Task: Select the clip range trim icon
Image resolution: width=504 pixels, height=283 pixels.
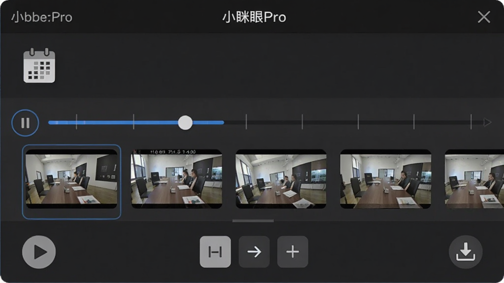Action: pyautogui.click(x=215, y=252)
